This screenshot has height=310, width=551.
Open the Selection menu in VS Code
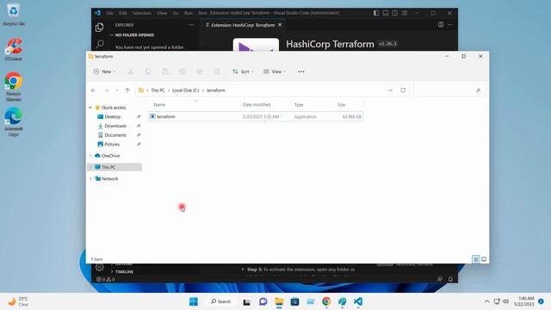[141, 13]
